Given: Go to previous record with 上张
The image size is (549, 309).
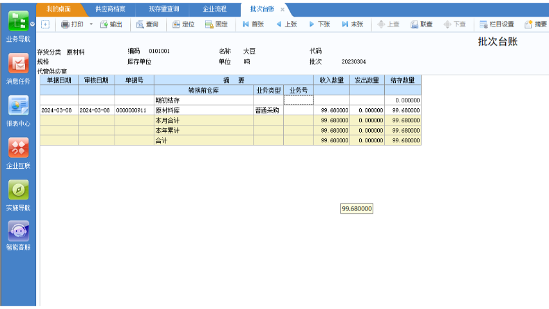Looking at the screenshot, I should click(286, 24).
